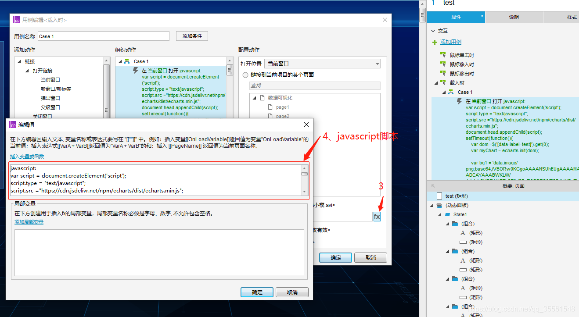
Task: Select 父级窗口 in the 添加动作 list
Action: 50,107
